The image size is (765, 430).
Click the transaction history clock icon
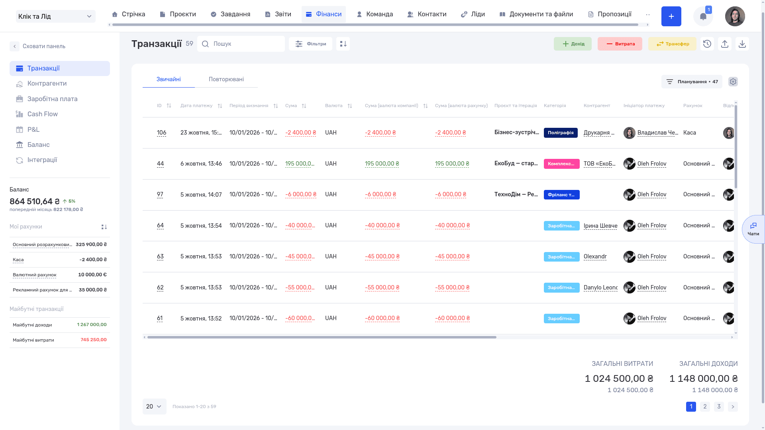707,44
